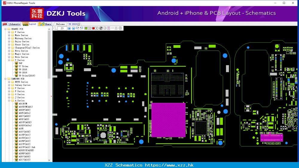The width and height of the screenshot is (299, 168).
Task: Click the CR toolbar icon
Action: pos(112,28)
